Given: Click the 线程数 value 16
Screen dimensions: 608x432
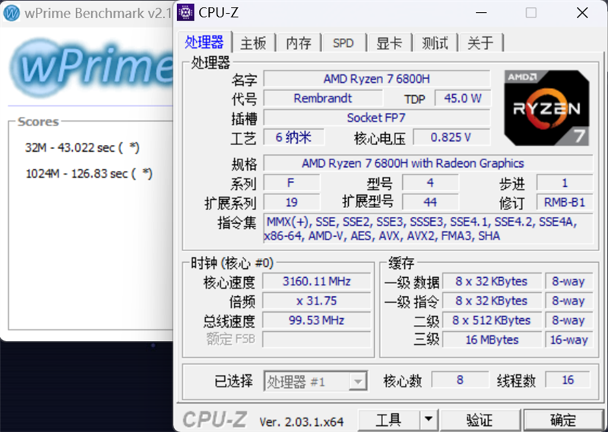Looking at the screenshot, I should tap(568, 380).
